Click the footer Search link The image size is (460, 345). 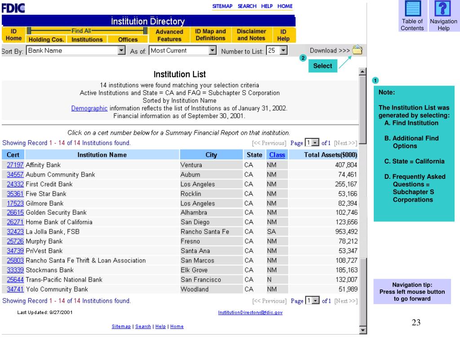pyautogui.click(x=143, y=326)
